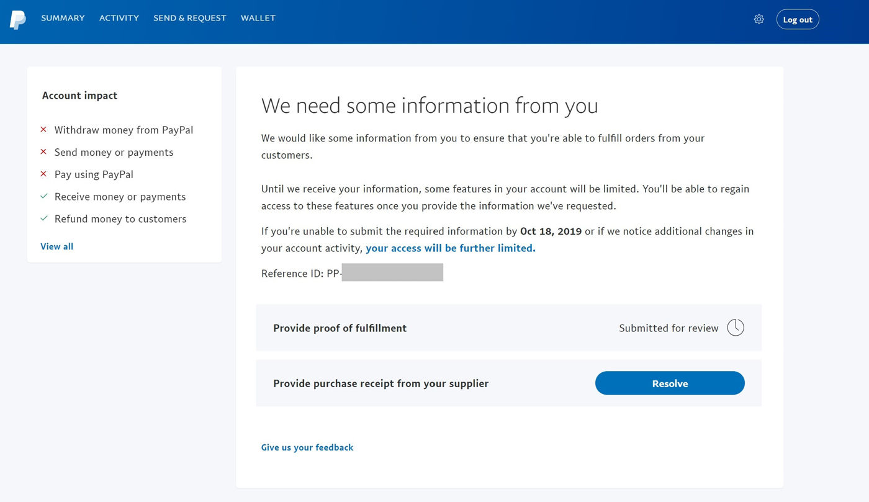The image size is (869, 502).
Task: Click the red X beside Withdraw money
Action: coord(43,130)
